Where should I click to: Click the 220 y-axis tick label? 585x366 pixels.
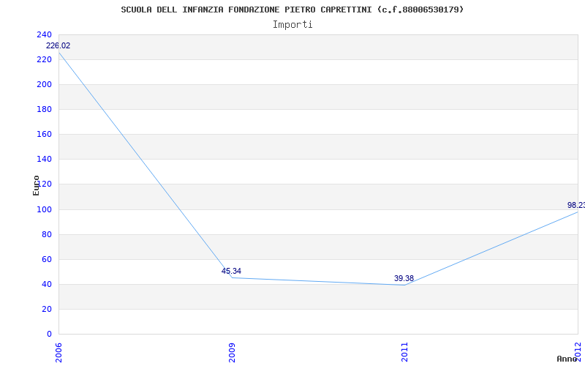44,60
